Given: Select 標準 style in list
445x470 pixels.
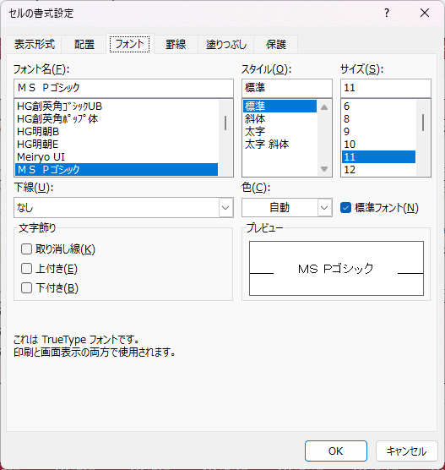Looking at the screenshot, I should [x=279, y=107].
